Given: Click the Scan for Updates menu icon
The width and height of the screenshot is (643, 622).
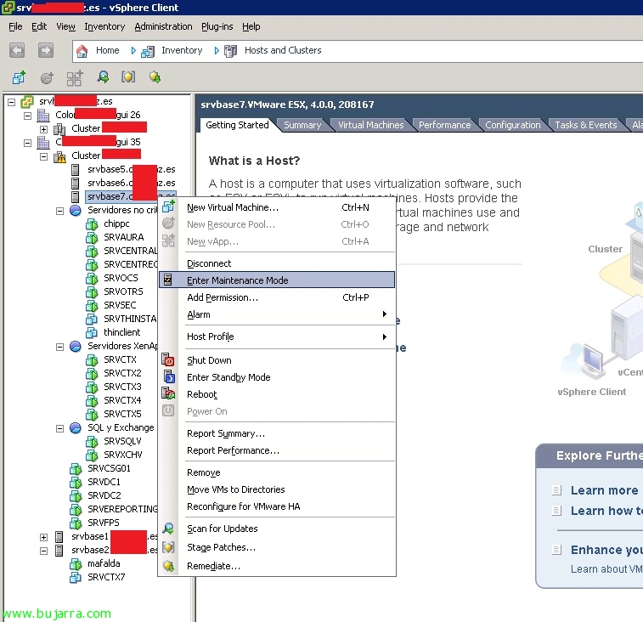Looking at the screenshot, I should point(168,529).
